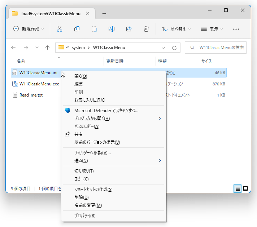Select the Read_me.txt file name
The width and height of the screenshot is (257, 227).
(x=31, y=95)
